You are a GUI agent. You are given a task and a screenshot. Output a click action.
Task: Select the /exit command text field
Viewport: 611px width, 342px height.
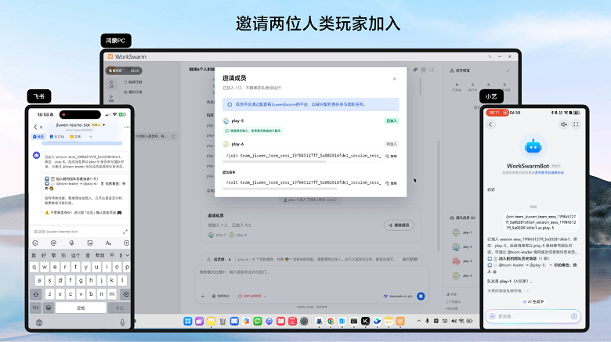pyautogui.click(x=302, y=182)
